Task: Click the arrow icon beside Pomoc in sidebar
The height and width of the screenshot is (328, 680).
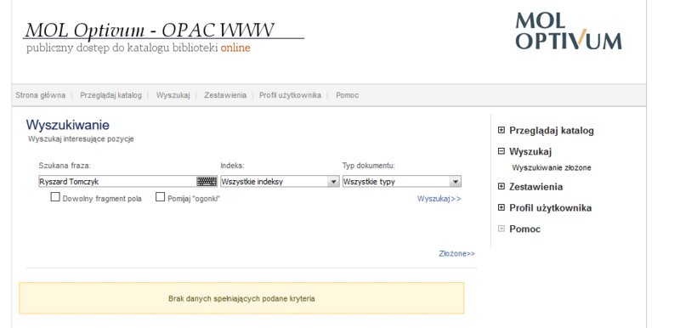Action: [x=501, y=229]
